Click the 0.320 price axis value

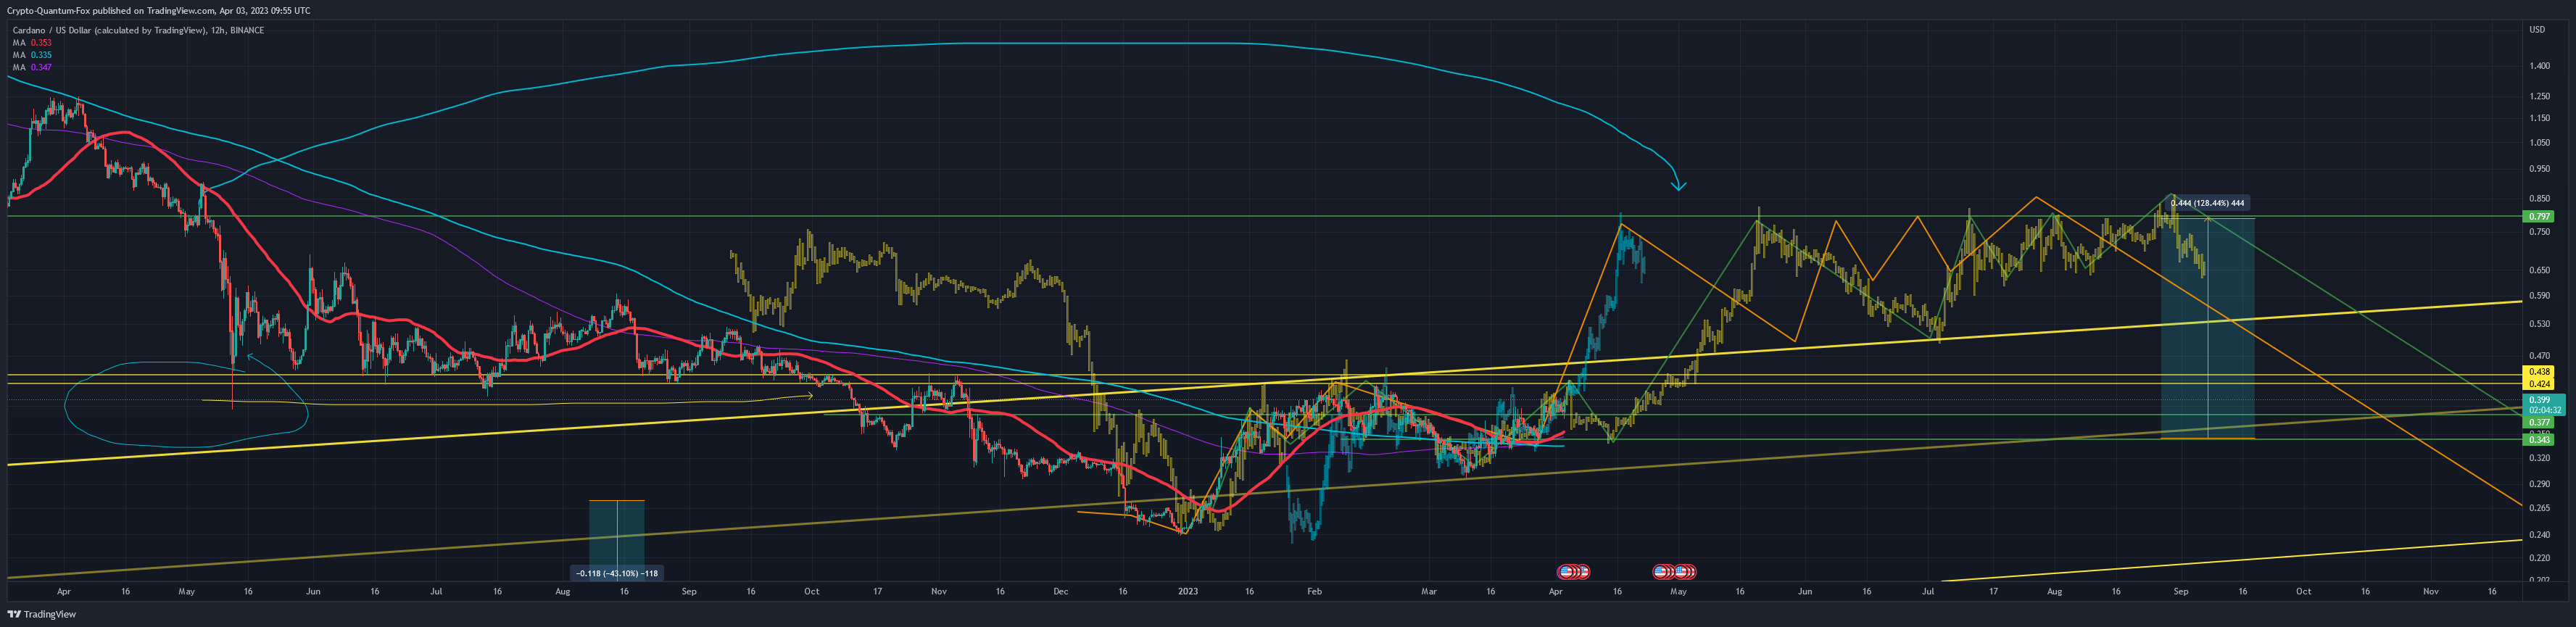tap(2538, 458)
